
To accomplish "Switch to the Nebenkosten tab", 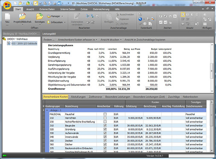I will click(x=190, y=97).
